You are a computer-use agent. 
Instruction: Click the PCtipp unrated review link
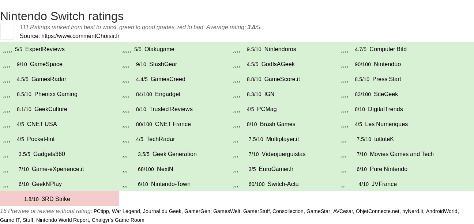point(101,211)
